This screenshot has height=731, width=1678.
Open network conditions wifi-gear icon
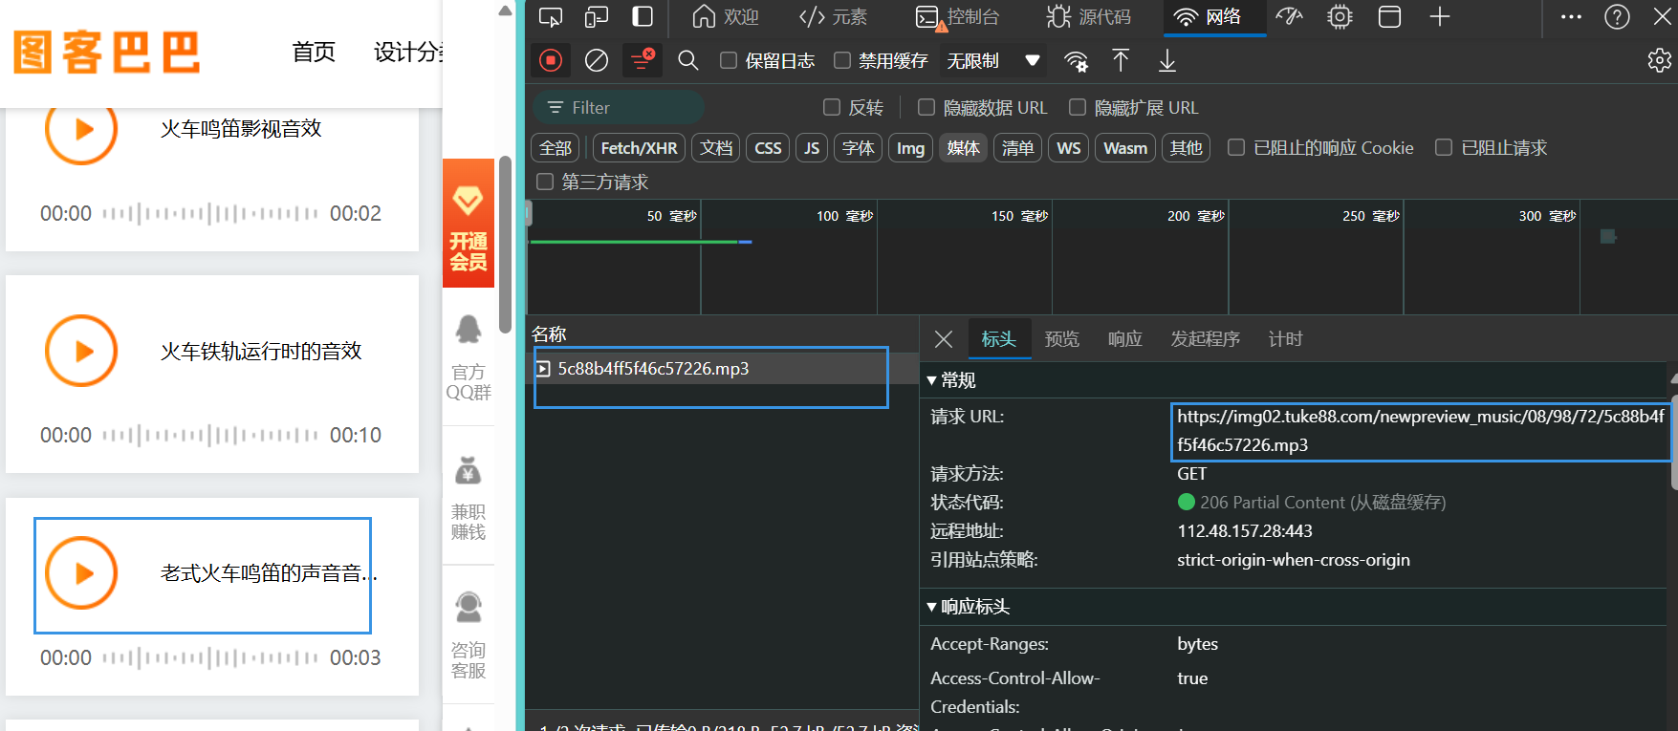(x=1077, y=61)
